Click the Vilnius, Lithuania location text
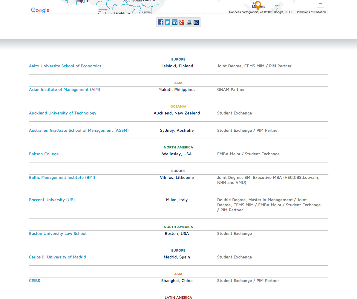The width and height of the screenshot is (357, 299). 177,177
